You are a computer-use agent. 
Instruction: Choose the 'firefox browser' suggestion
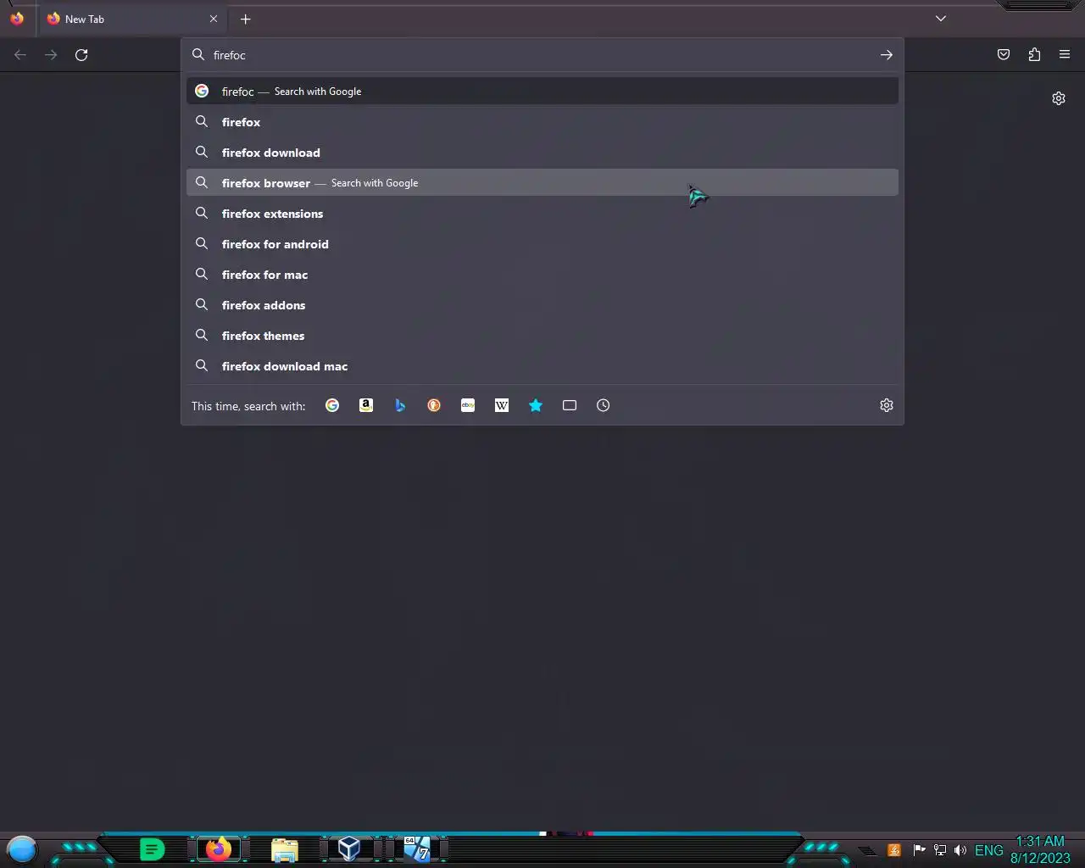coord(542,183)
